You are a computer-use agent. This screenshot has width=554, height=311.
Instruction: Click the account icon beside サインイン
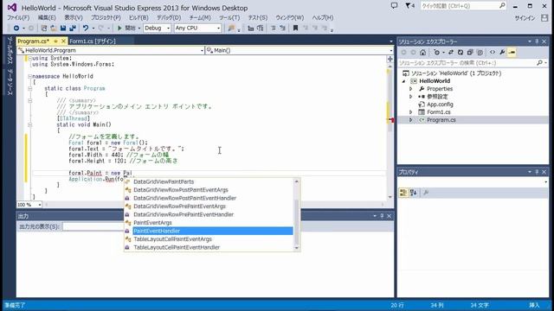click(x=544, y=18)
